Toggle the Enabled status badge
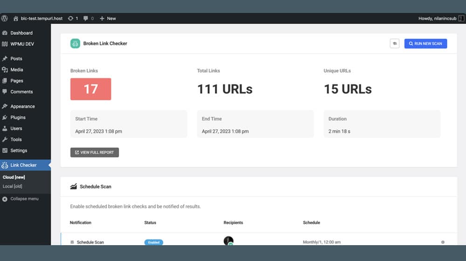The width and height of the screenshot is (466, 261). [x=153, y=242]
